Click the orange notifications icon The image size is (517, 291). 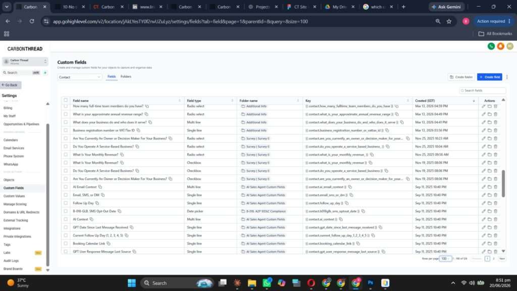500,46
